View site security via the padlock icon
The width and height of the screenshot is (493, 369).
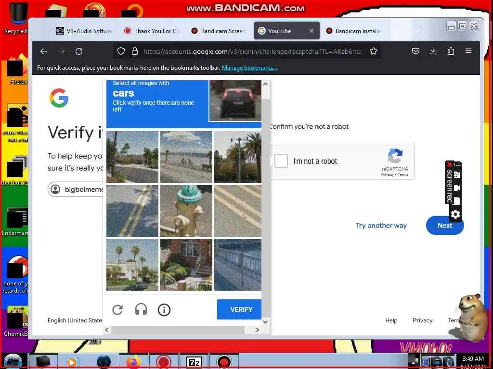pos(135,51)
